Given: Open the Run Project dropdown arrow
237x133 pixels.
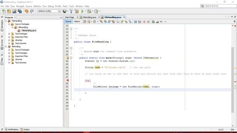Looking at the screenshot, I should click(86, 11).
